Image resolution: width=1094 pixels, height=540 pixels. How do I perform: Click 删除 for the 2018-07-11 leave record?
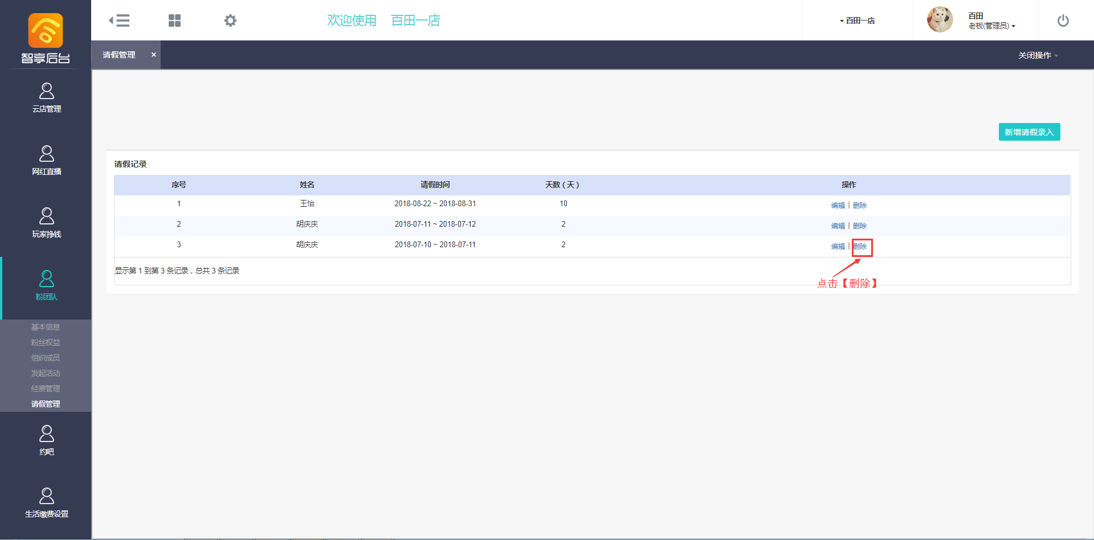pos(859,226)
